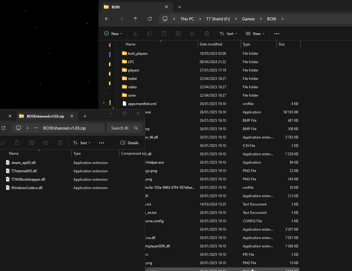
Task: Click the Back arrow in BOIII window
Action: (107, 19)
